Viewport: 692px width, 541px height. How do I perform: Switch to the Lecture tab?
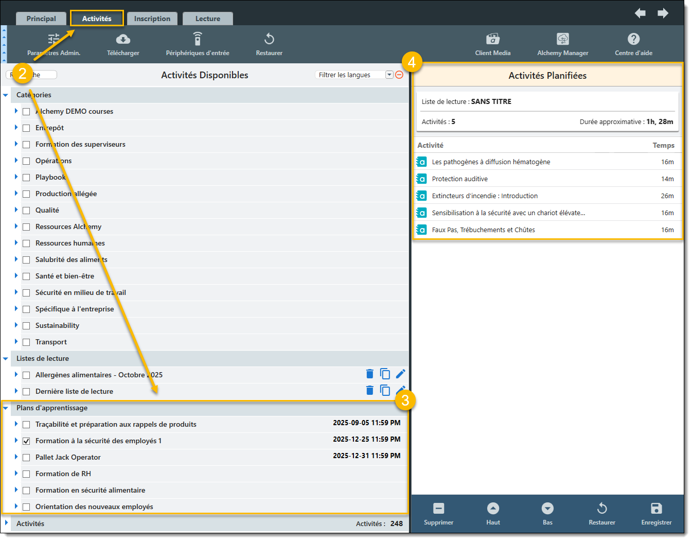207,19
